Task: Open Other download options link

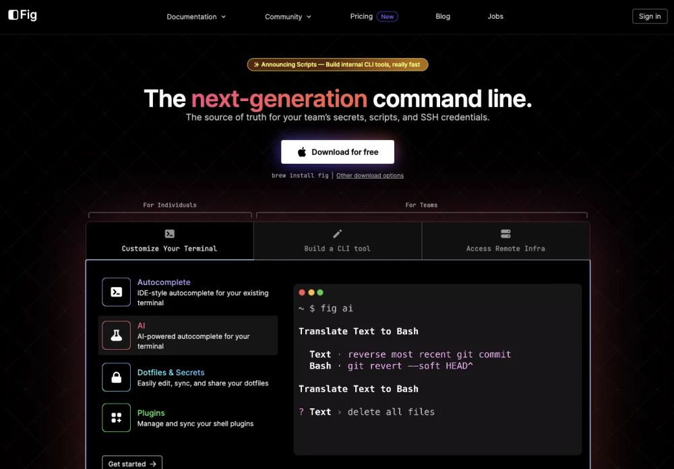Action: [369, 175]
